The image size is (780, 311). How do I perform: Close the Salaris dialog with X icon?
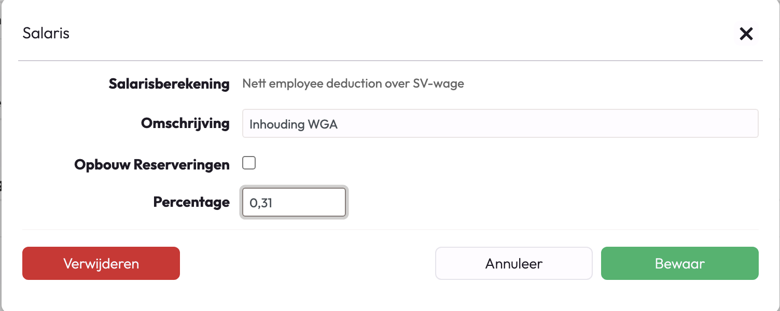point(746,34)
